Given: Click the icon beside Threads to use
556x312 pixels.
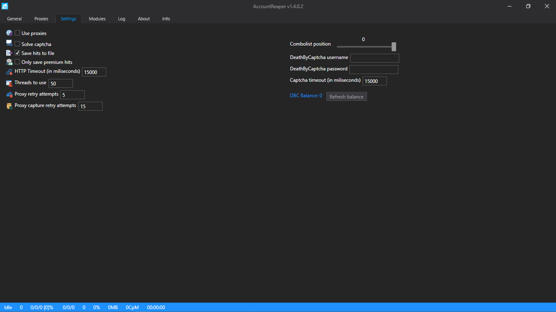Looking at the screenshot, I should pos(9,83).
